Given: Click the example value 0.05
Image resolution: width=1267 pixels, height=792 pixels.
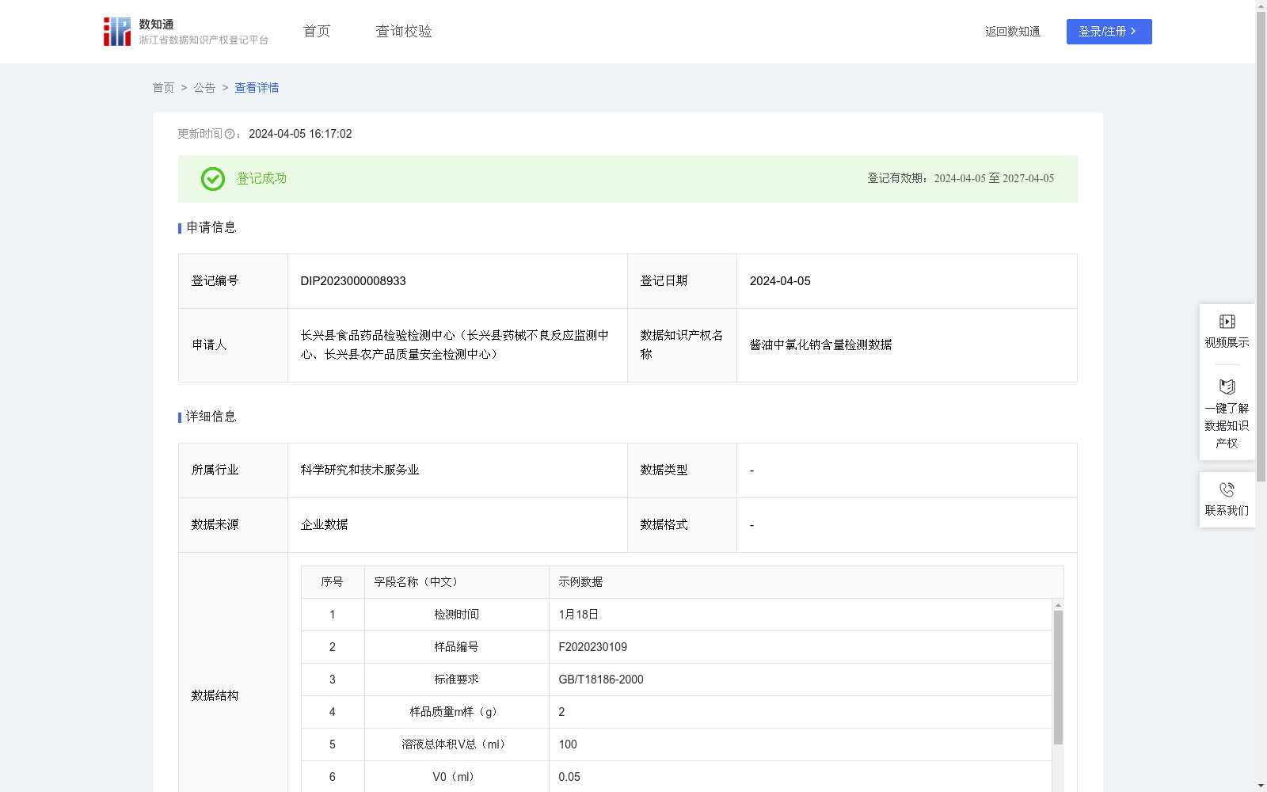Looking at the screenshot, I should click(569, 777).
